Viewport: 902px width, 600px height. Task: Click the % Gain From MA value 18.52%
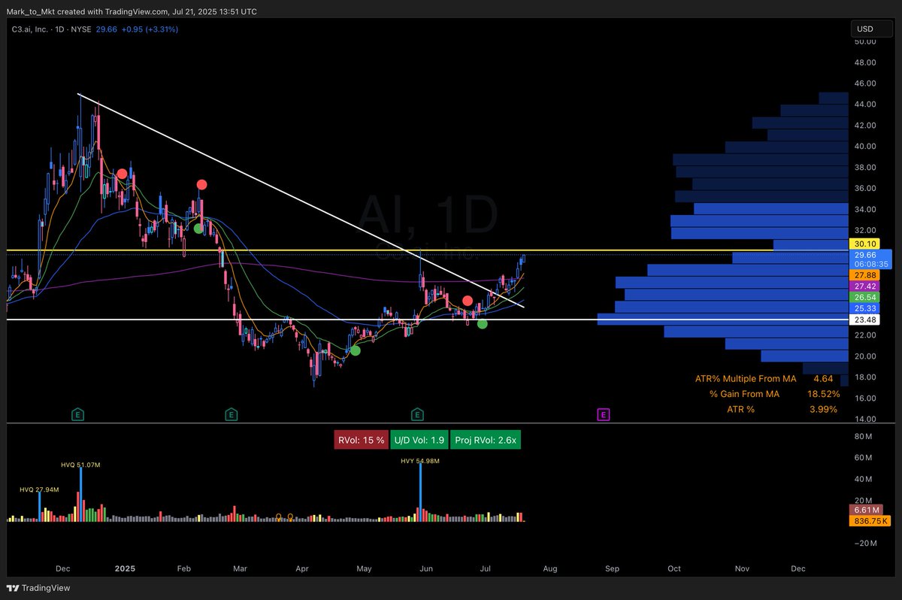coord(825,394)
